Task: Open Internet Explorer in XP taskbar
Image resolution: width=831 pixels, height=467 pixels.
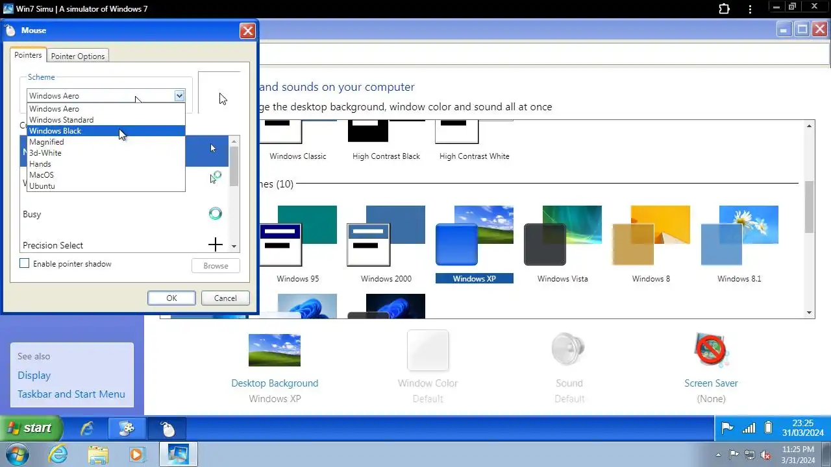Action: (x=86, y=429)
